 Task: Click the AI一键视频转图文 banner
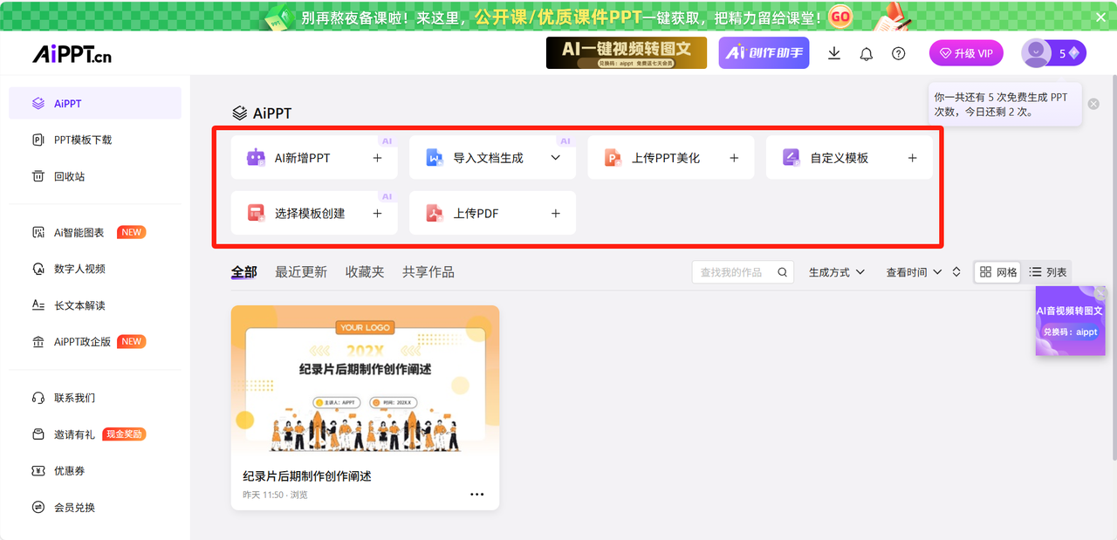[x=626, y=52]
